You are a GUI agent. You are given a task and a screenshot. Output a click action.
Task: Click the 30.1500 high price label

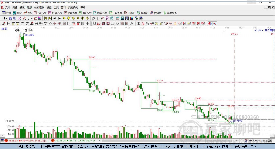[29, 35]
